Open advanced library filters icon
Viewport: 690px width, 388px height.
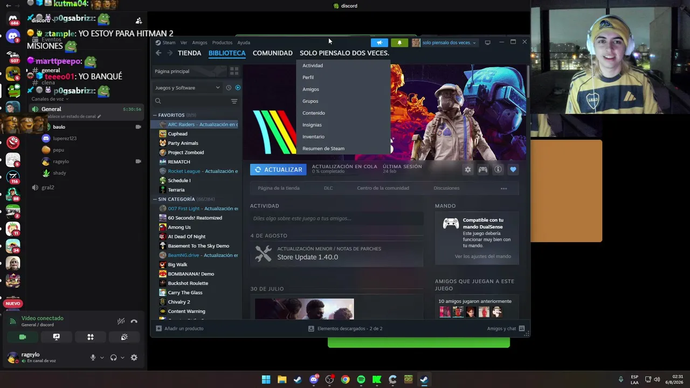click(x=234, y=101)
